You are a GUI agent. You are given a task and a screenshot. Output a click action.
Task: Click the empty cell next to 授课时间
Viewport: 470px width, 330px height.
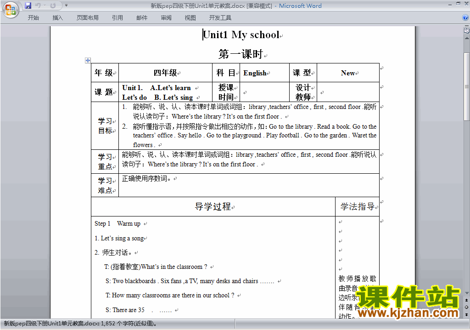(265, 92)
